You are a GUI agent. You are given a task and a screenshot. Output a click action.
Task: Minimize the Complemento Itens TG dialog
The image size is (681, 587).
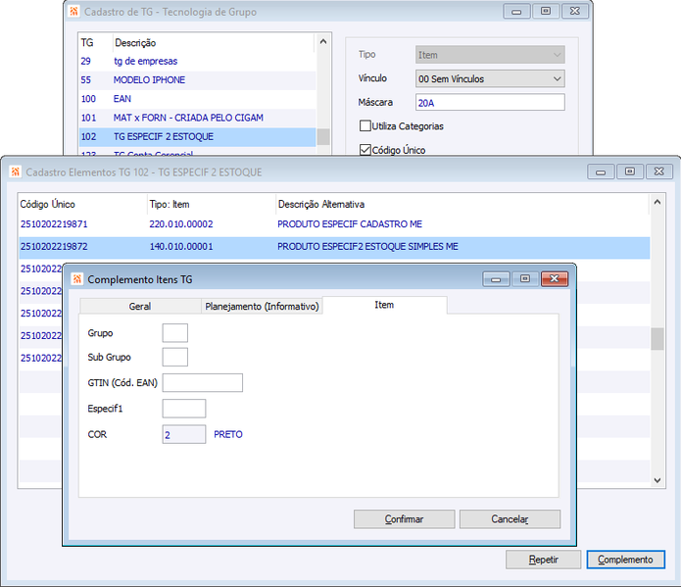click(x=496, y=279)
